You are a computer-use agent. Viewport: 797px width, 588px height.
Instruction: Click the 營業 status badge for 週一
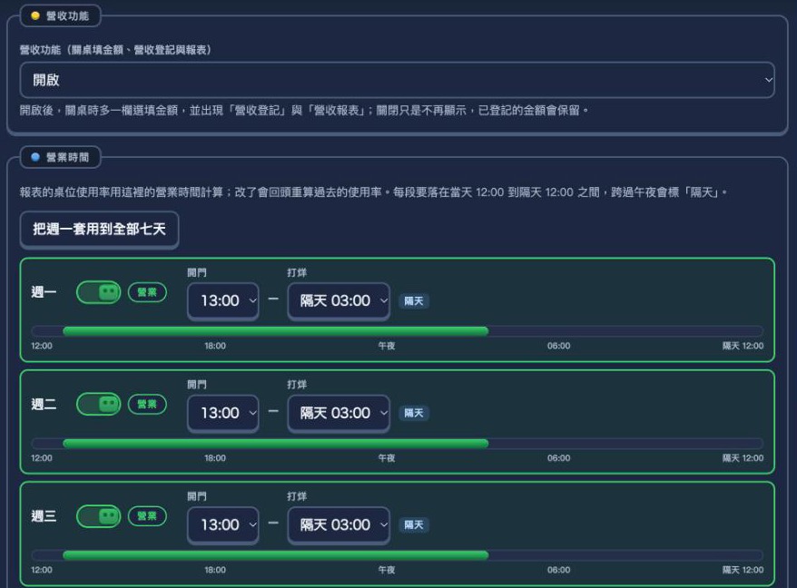pyautogui.click(x=147, y=292)
